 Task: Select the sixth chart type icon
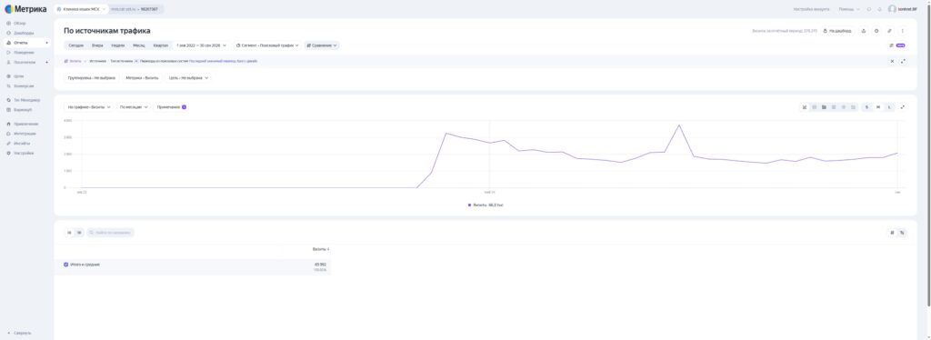(x=853, y=106)
